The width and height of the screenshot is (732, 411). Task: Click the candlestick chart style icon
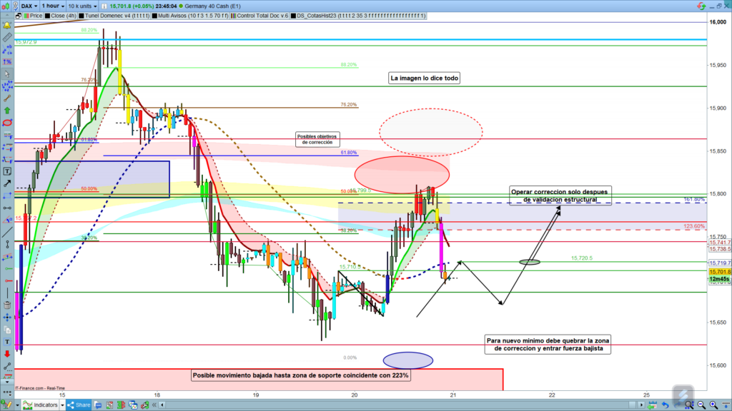point(8,5)
